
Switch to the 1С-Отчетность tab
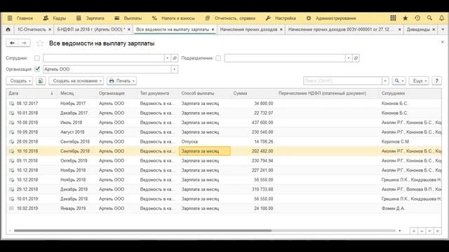pos(32,29)
